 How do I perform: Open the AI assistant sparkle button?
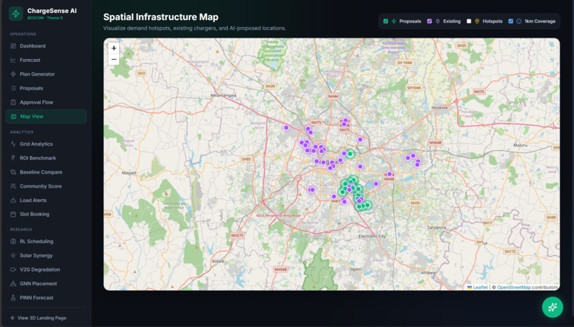pos(553,307)
